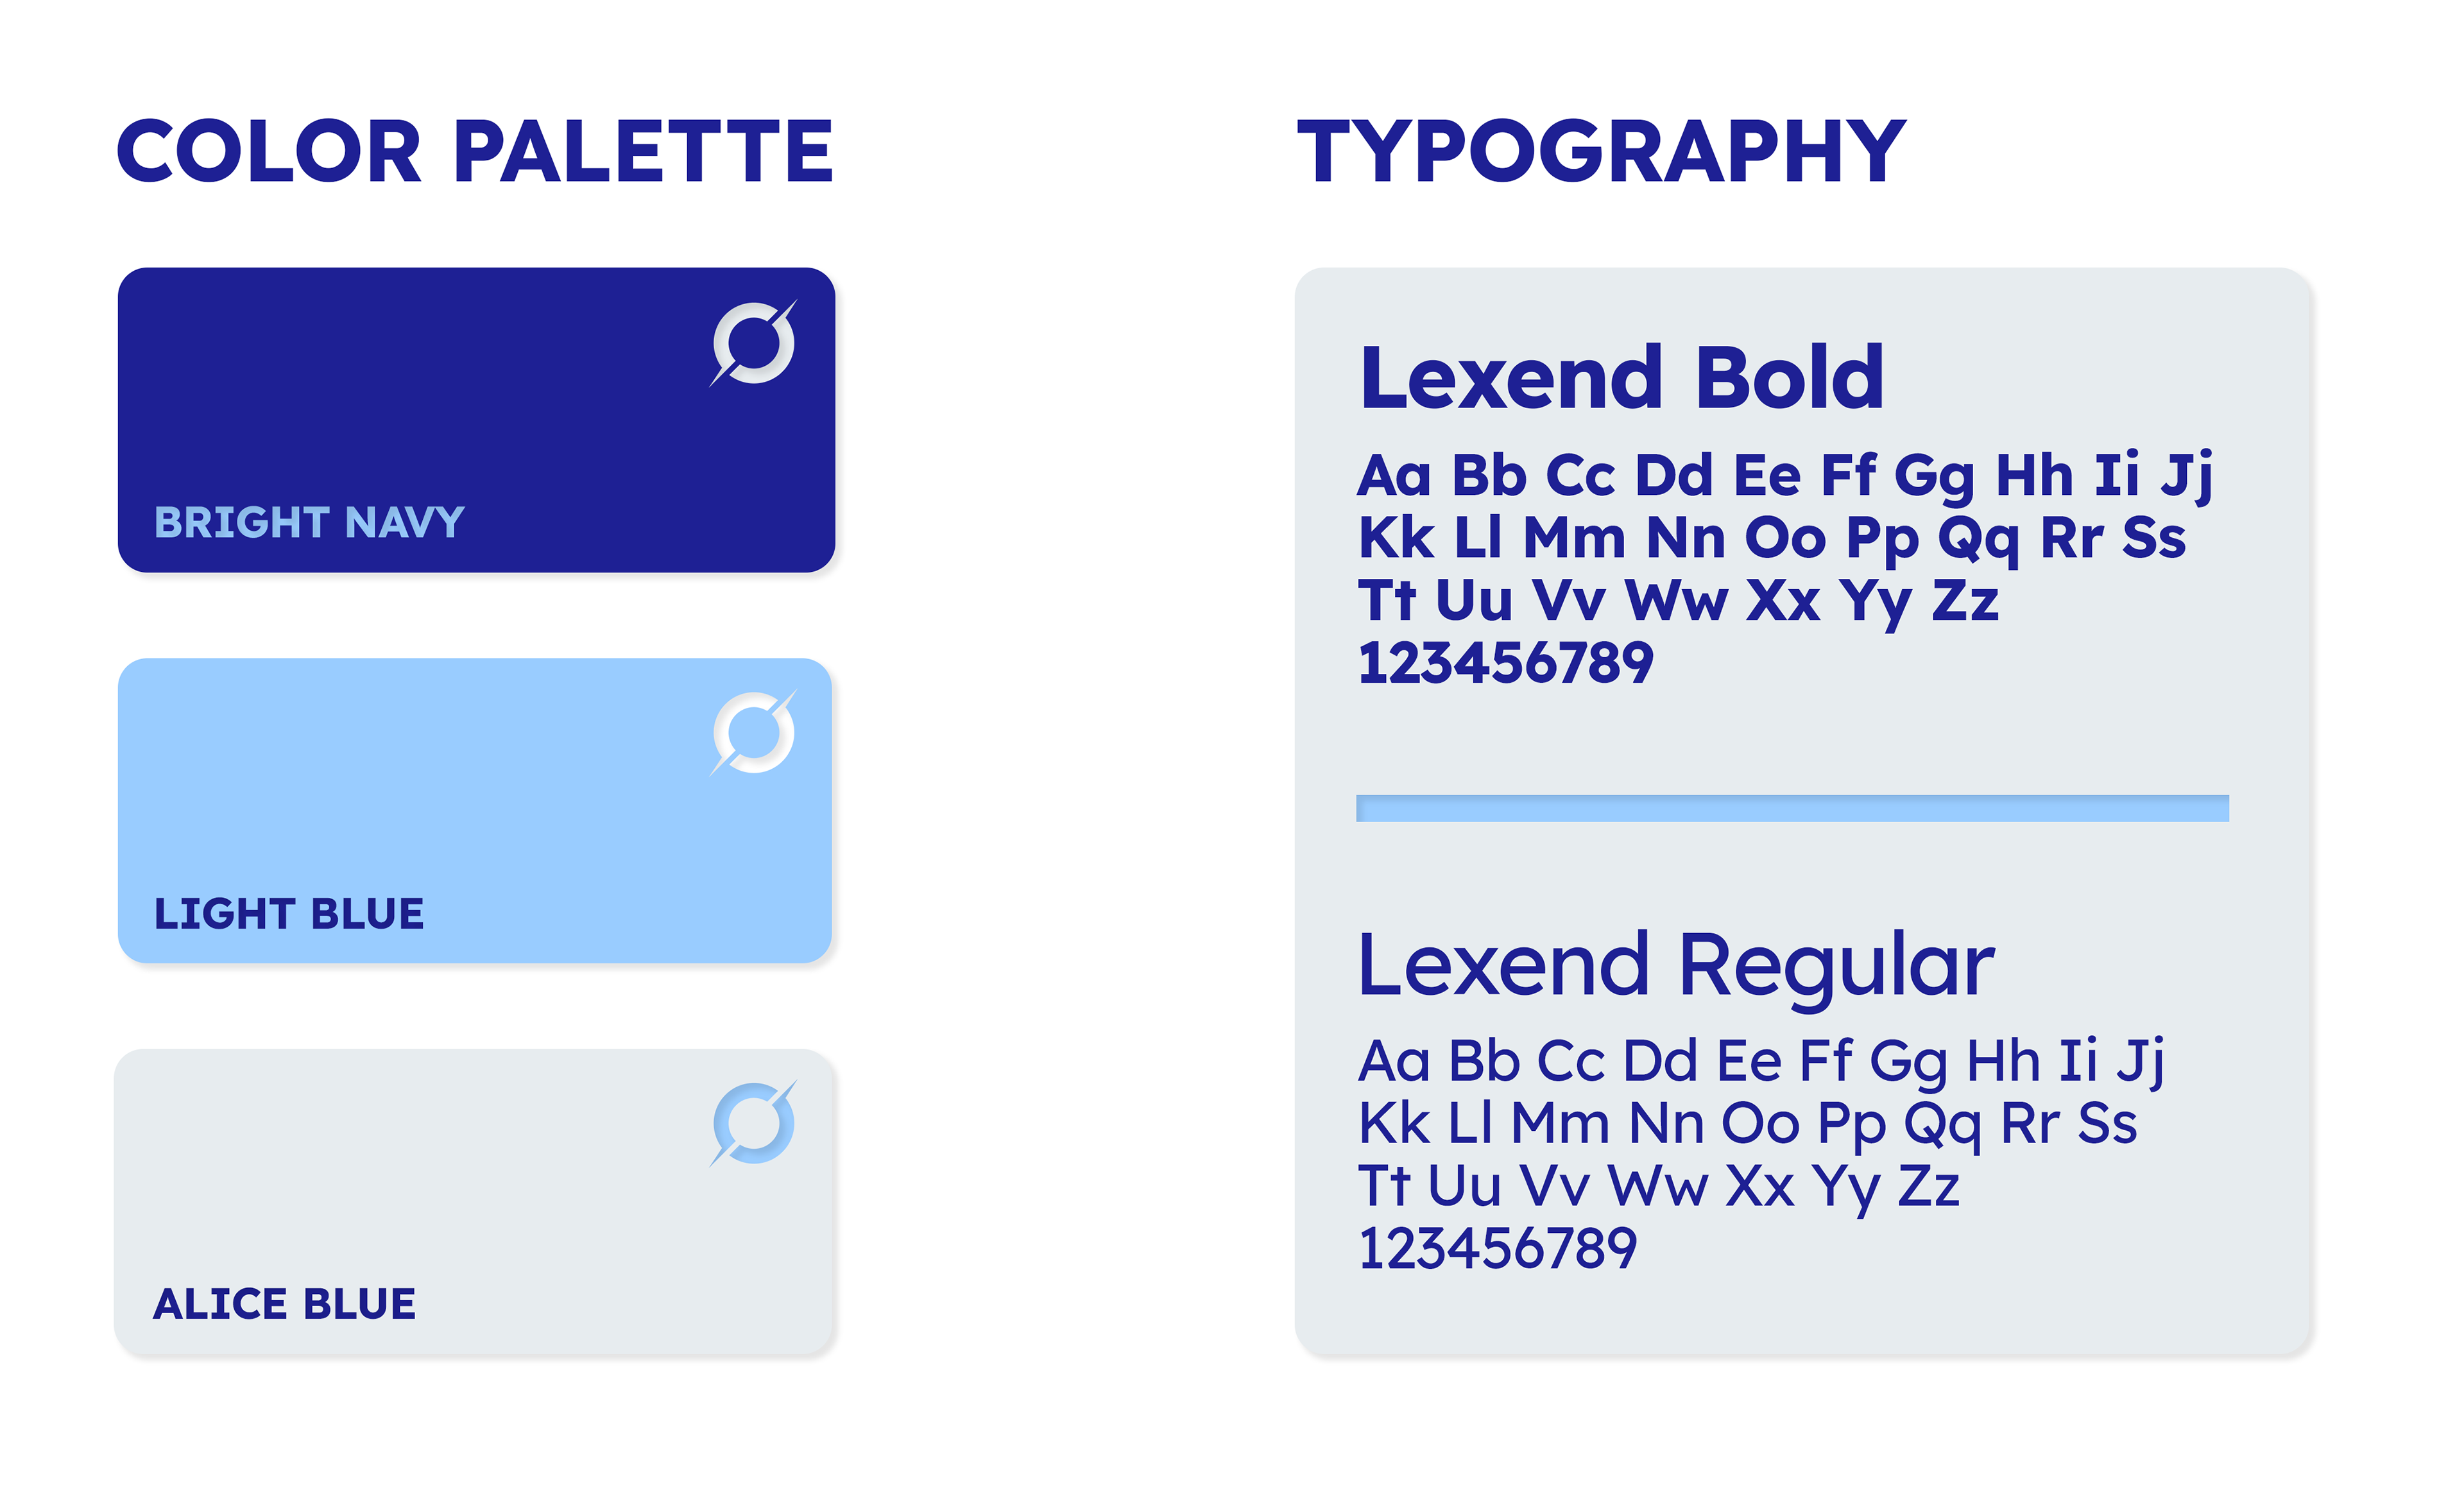Select the Bright Navy color card
The height and width of the screenshot is (1496, 2464).
pos(476,420)
